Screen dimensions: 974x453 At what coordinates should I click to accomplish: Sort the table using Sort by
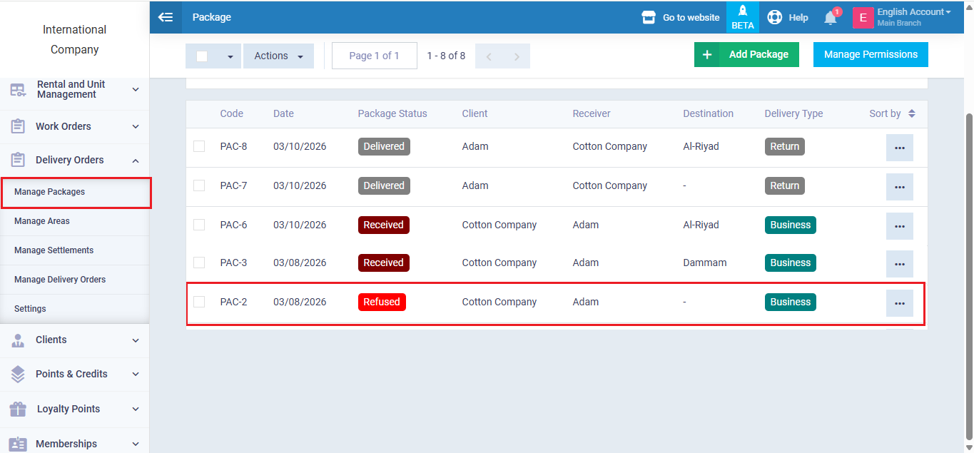(x=892, y=113)
